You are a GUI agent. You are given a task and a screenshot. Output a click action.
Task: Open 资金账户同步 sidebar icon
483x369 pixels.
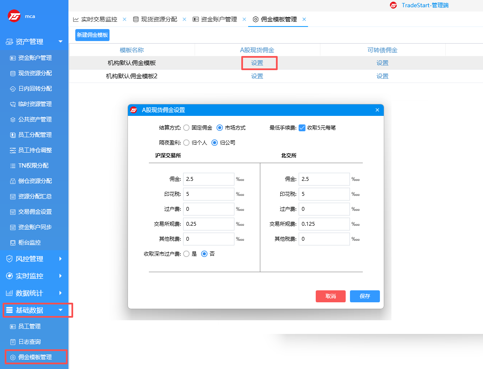pyautogui.click(x=13, y=227)
